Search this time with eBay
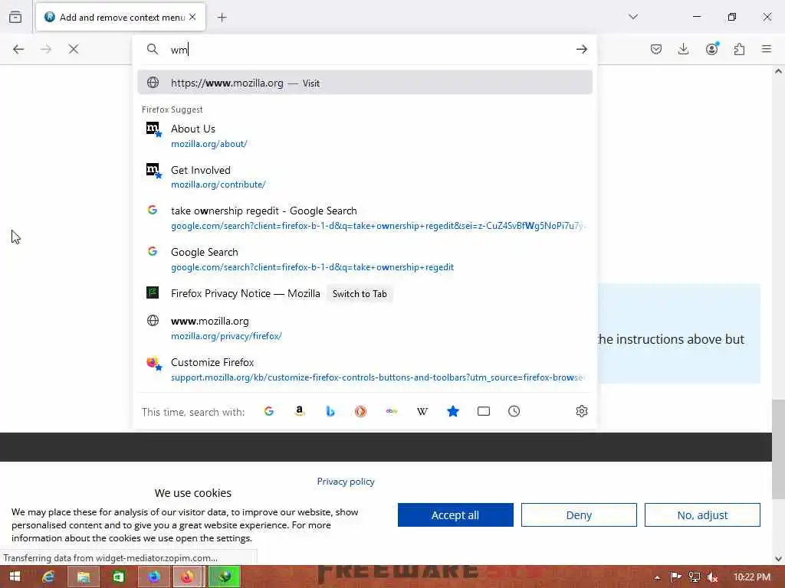The image size is (785, 588). click(392, 411)
